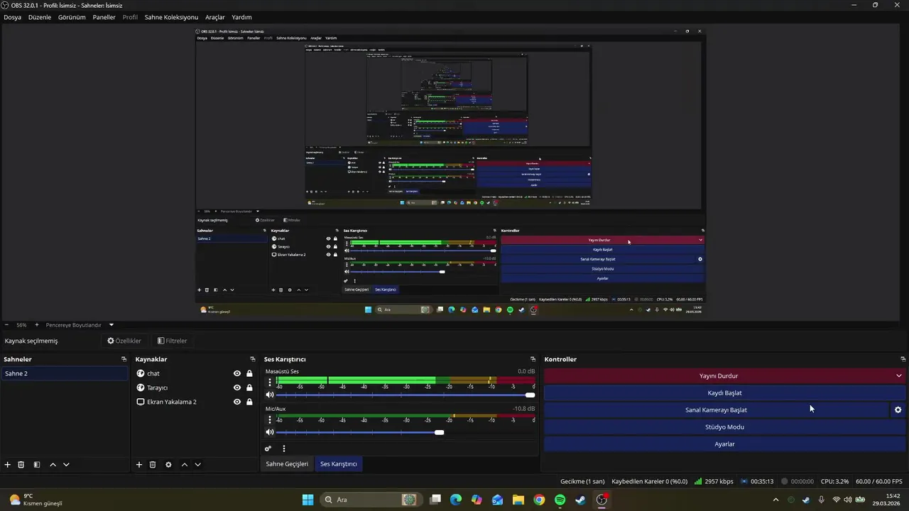
Task: Move scene up arrow in Sahneler panel
Action: coord(53,465)
